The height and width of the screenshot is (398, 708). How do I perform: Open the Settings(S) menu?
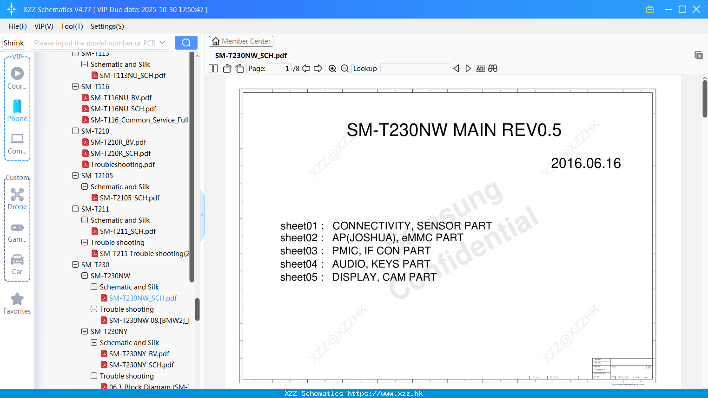[x=107, y=26]
